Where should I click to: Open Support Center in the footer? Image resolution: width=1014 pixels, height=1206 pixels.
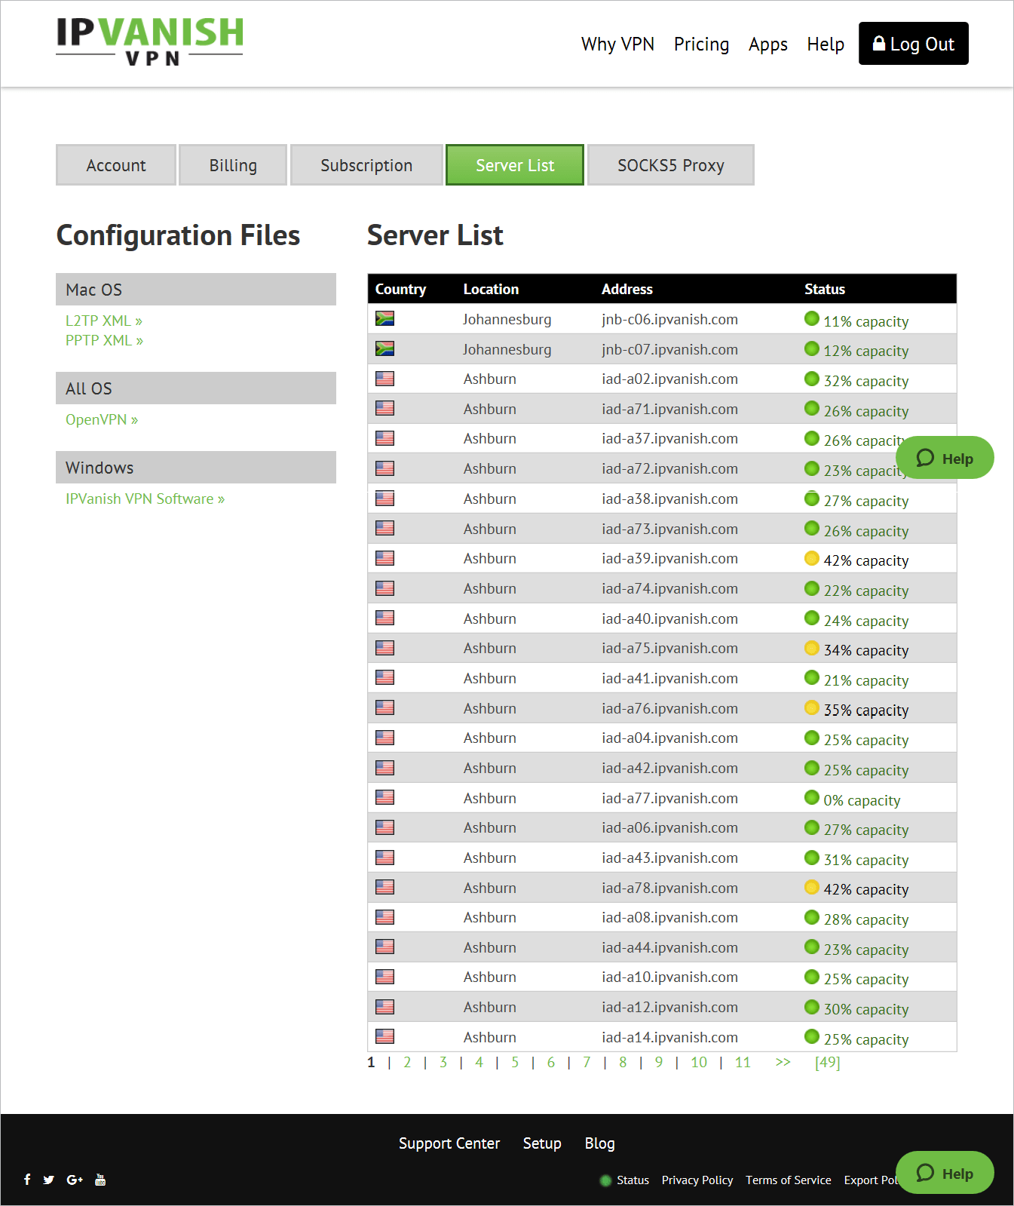point(449,1143)
